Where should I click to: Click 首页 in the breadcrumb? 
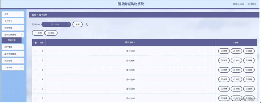click(x=34, y=15)
